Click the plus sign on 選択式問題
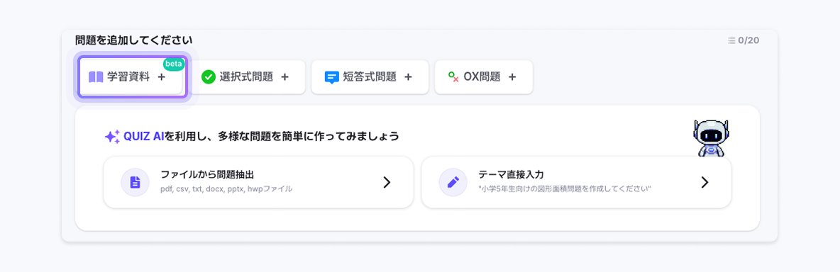 point(285,77)
